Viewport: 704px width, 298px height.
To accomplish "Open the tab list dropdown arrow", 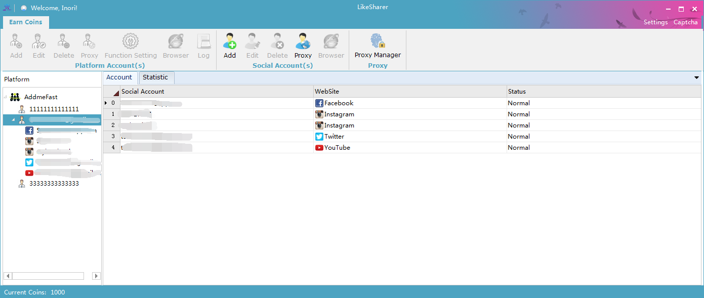I will [x=696, y=78].
